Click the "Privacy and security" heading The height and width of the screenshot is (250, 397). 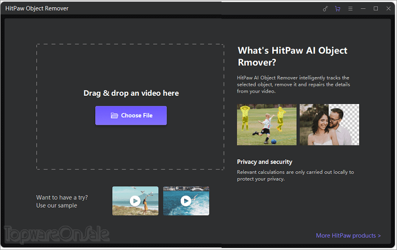click(x=264, y=162)
